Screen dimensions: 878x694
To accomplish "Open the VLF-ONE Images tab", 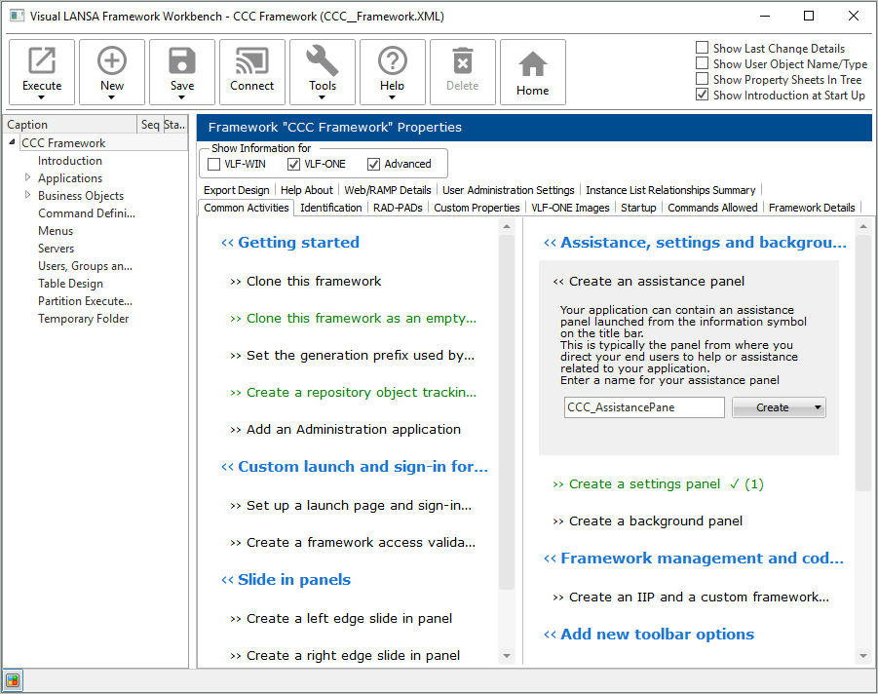I will [570, 208].
